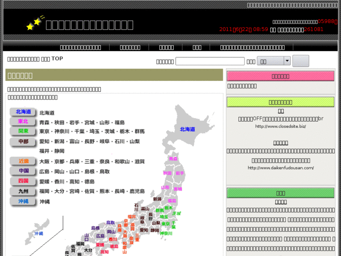
Task: Click the 北海道 label on the map
Action: tap(187, 130)
